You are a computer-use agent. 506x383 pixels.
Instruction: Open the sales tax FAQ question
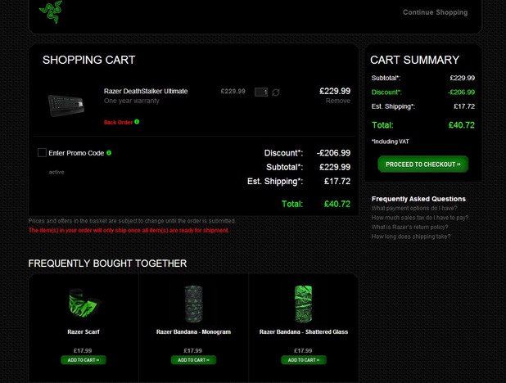click(x=419, y=218)
